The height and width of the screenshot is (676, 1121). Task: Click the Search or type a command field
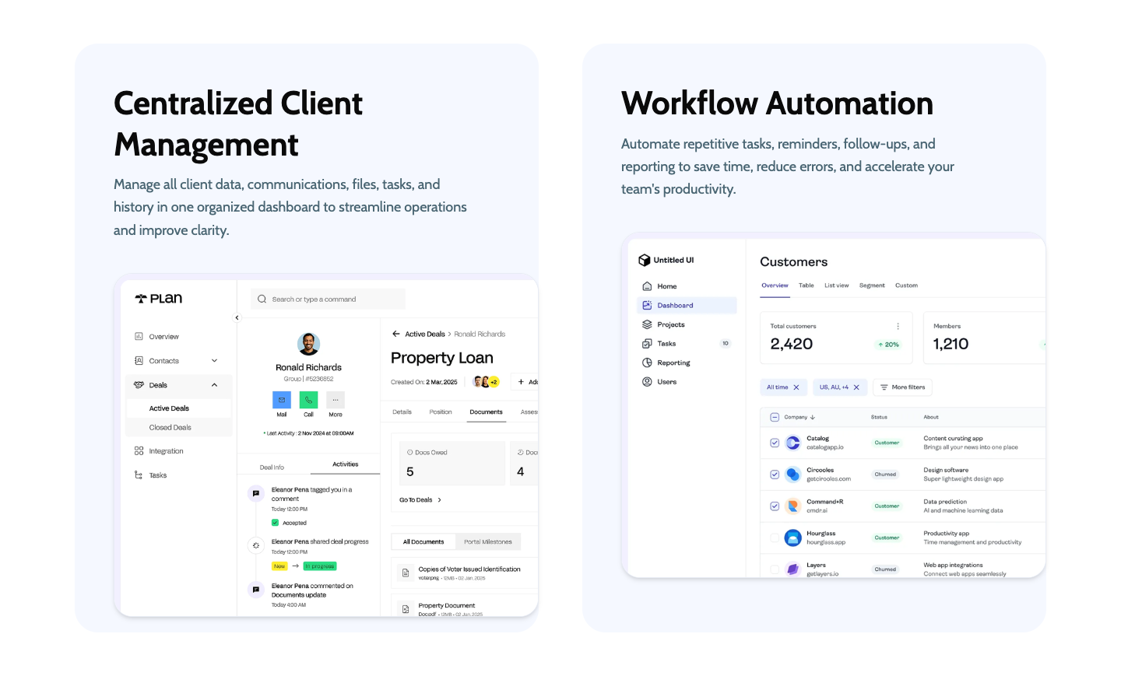click(329, 299)
